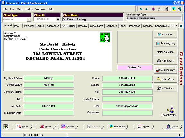
Task: Click the Client ID lookup icon
Action: pyautogui.click(x=58, y=19)
